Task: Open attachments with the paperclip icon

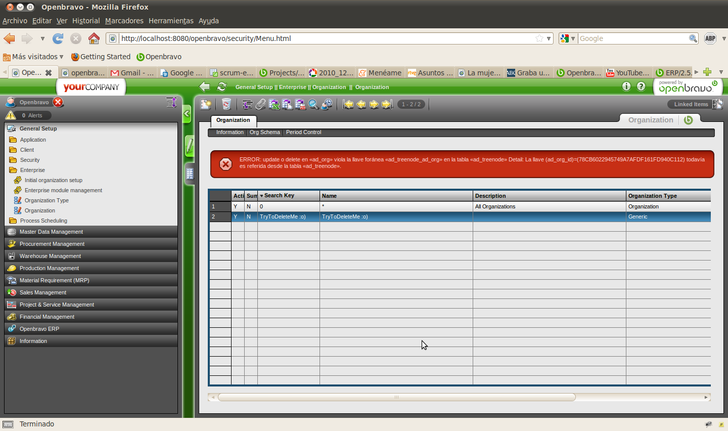Action: click(260, 104)
